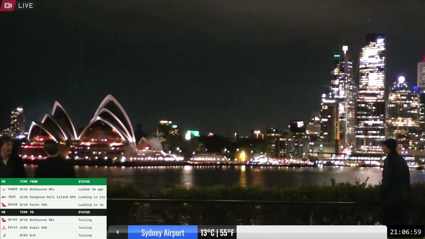This screenshot has height=239, width=425.
Task: Click Melbourne MEL destination in the QF493 row
Action: click(x=42, y=220)
